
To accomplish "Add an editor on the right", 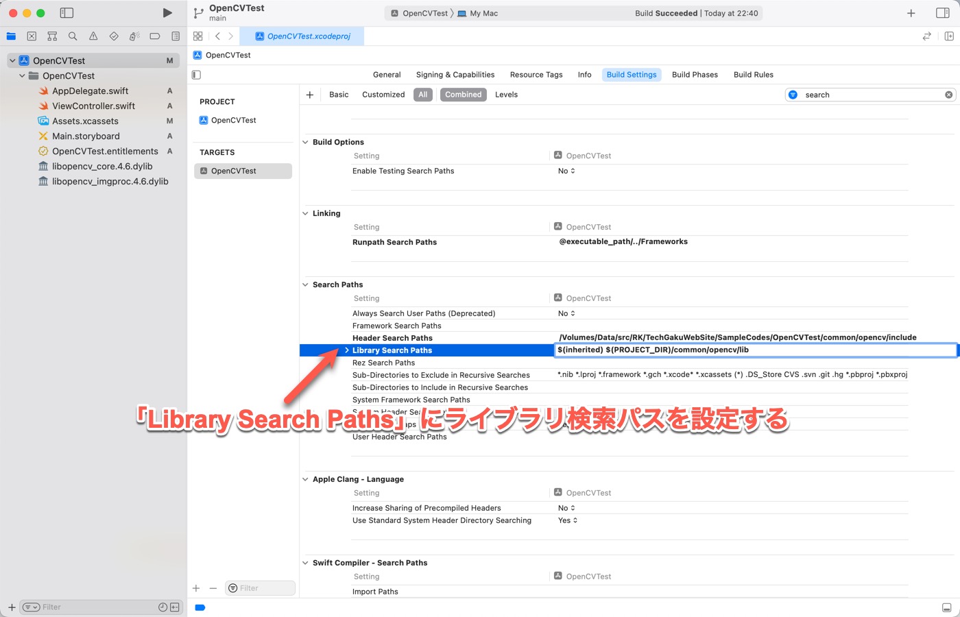I will 949,36.
